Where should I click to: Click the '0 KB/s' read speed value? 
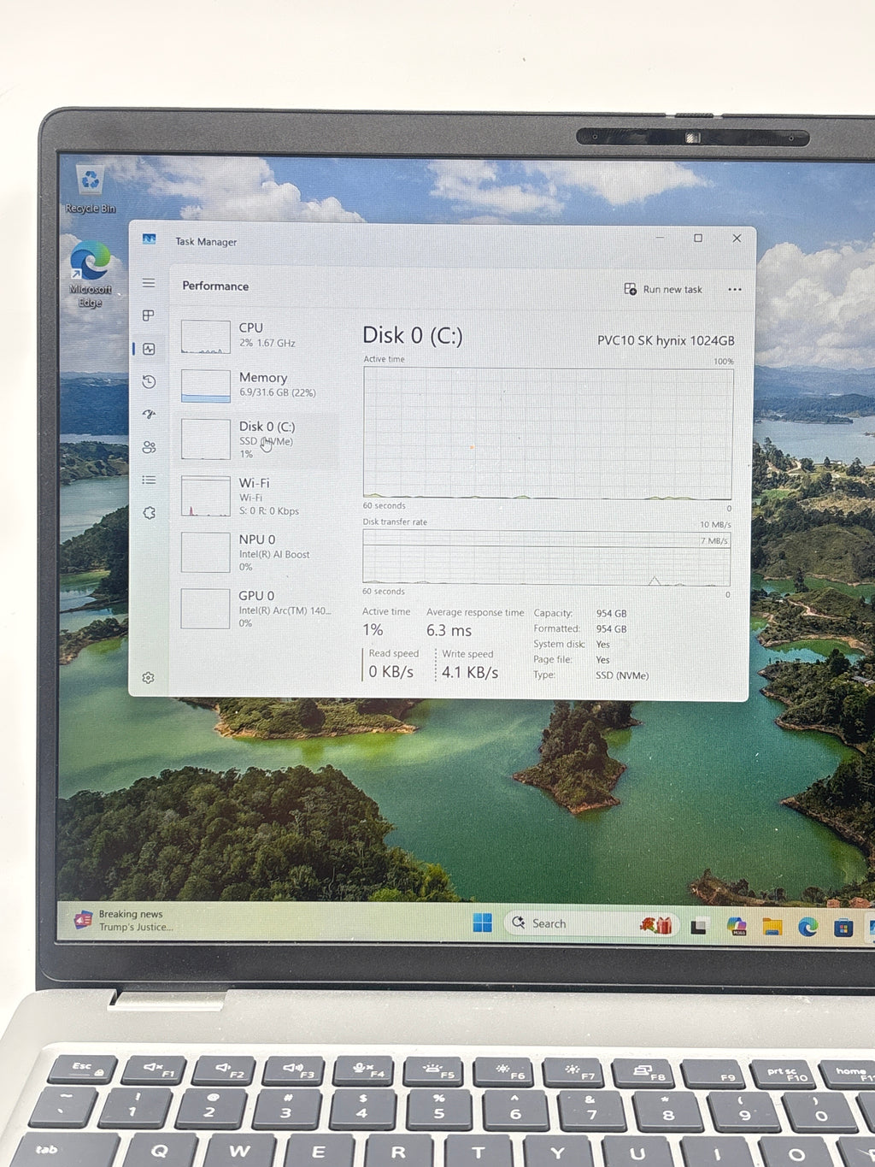(x=391, y=672)
